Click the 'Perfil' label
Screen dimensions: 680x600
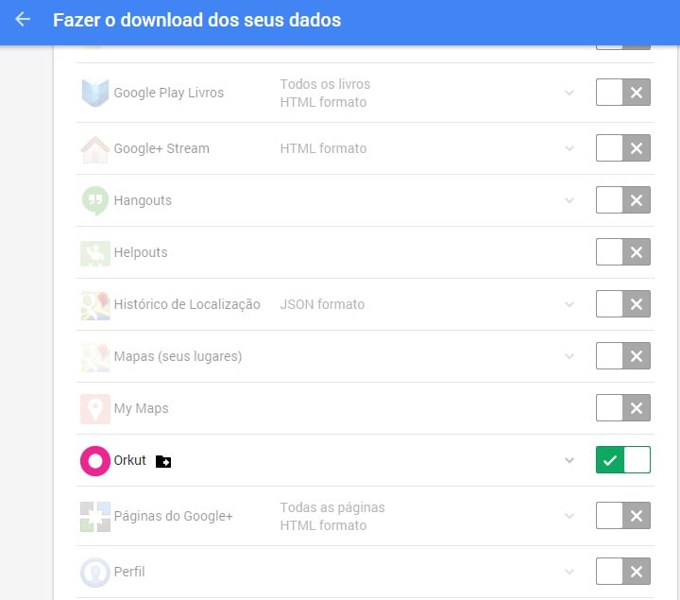click(129, 572)
